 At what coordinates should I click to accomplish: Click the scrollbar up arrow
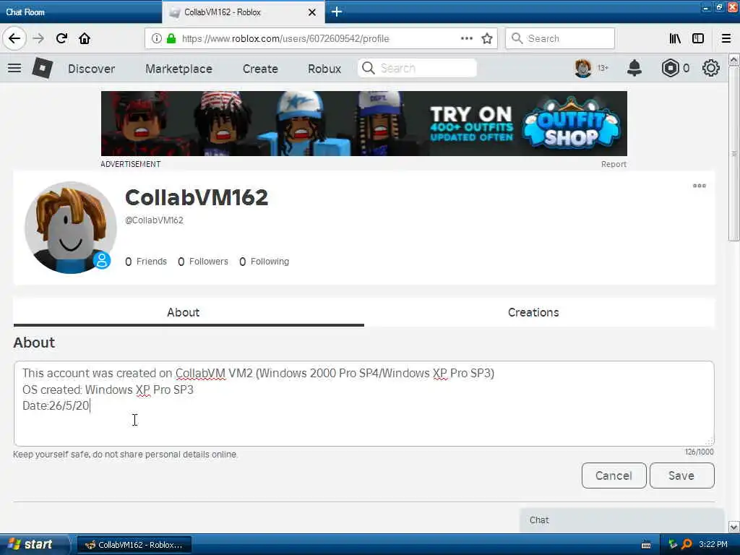click(734, 59)
